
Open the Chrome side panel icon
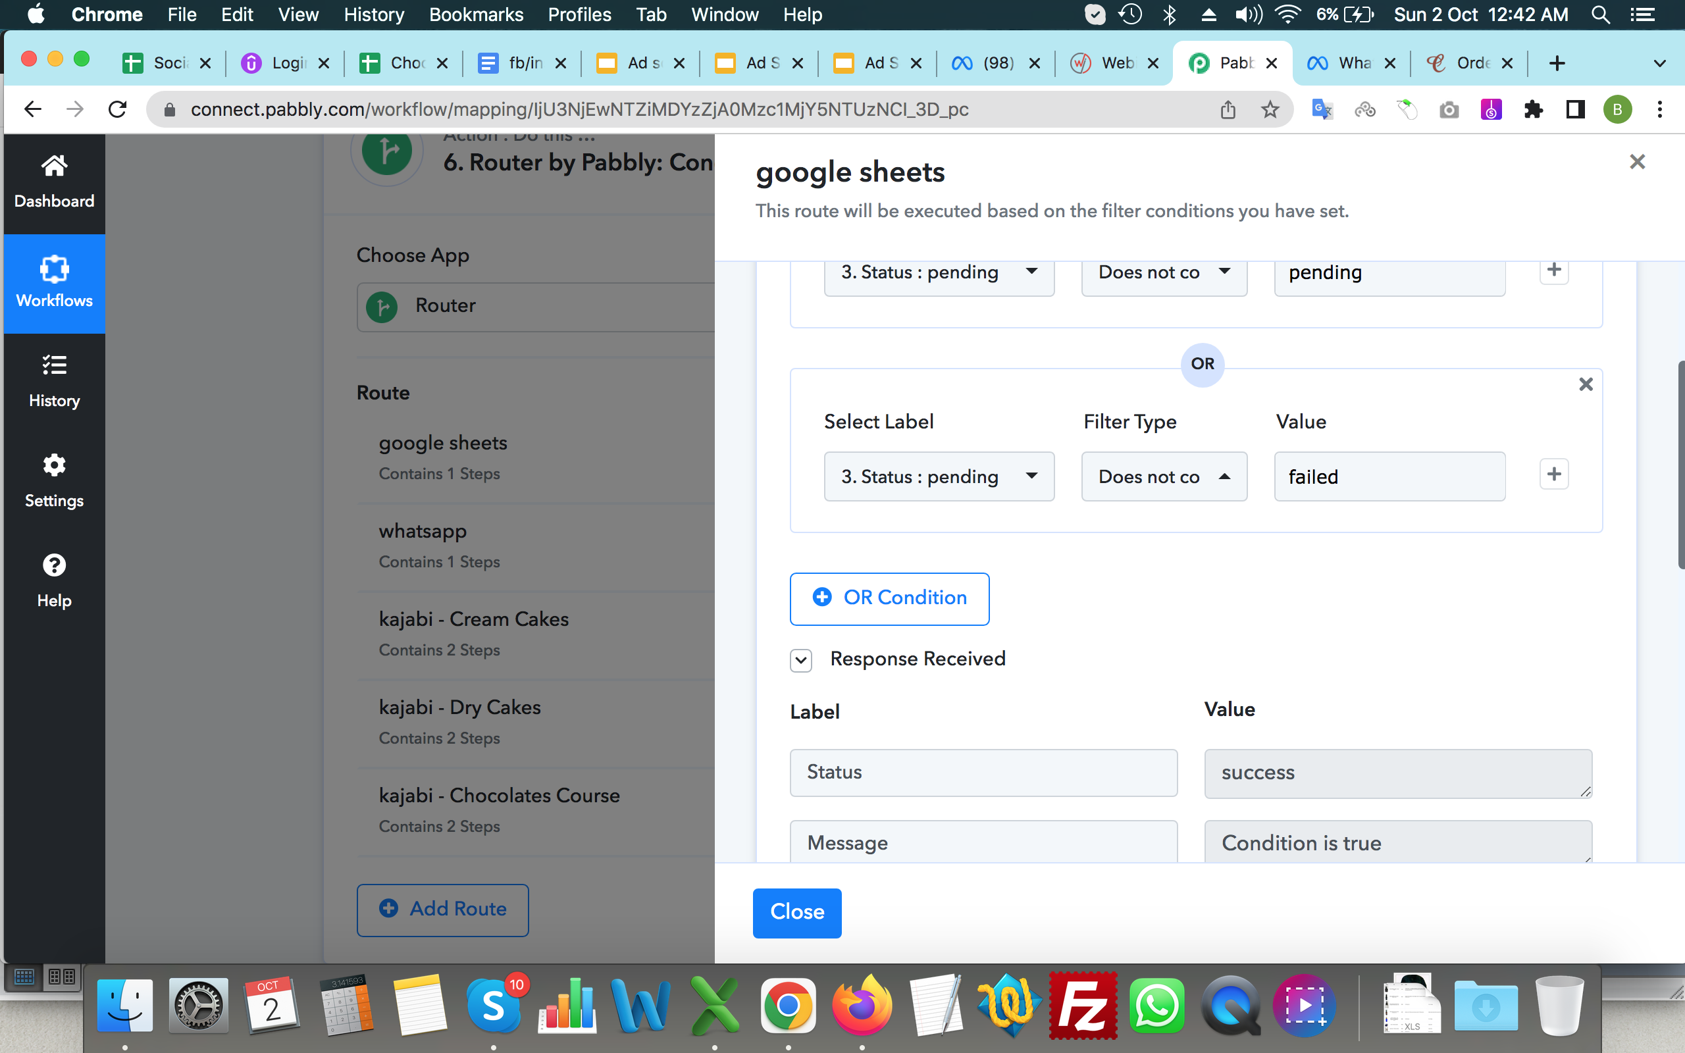click(x=1575, y=109)
